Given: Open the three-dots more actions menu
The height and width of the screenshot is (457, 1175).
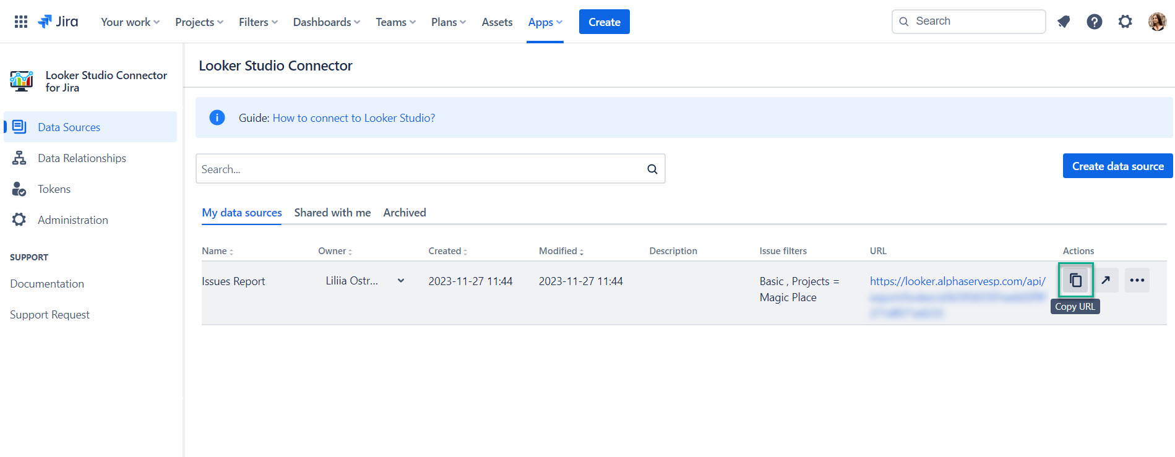Looking at the screenshot, I should (1137, 280).
